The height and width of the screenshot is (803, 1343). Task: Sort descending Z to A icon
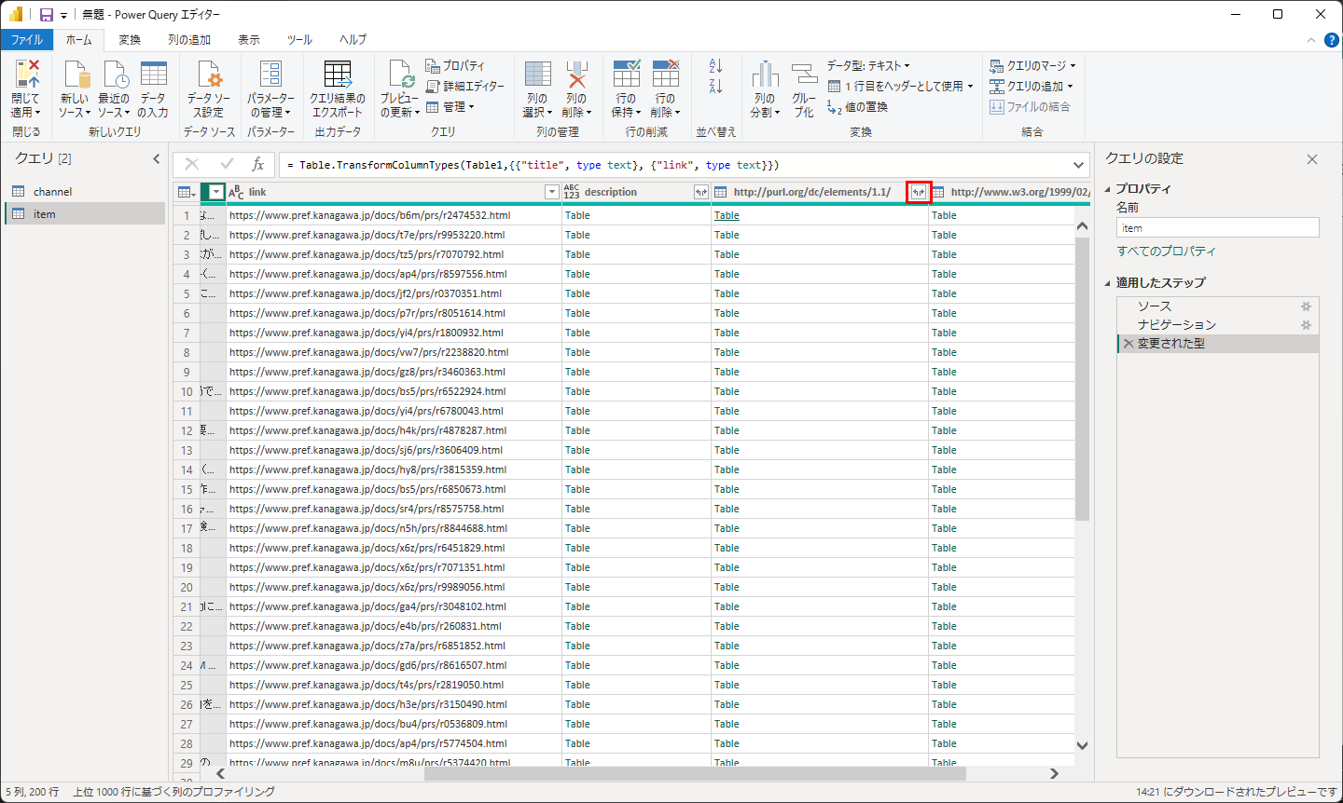coord(716,87)
